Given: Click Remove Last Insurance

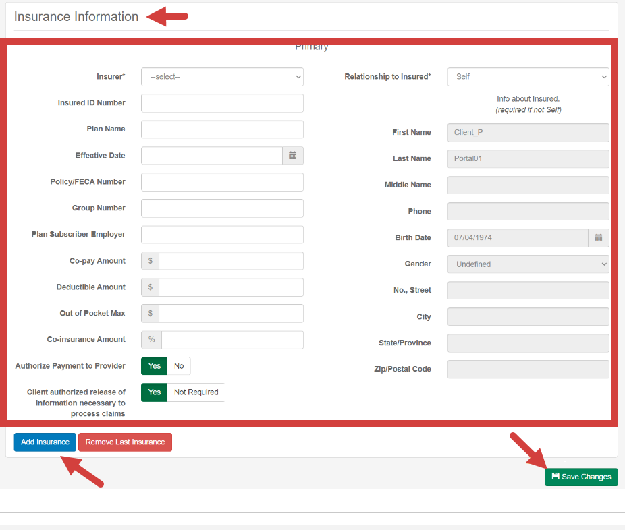Looking at the screenshot, I should tap(125, 442).
